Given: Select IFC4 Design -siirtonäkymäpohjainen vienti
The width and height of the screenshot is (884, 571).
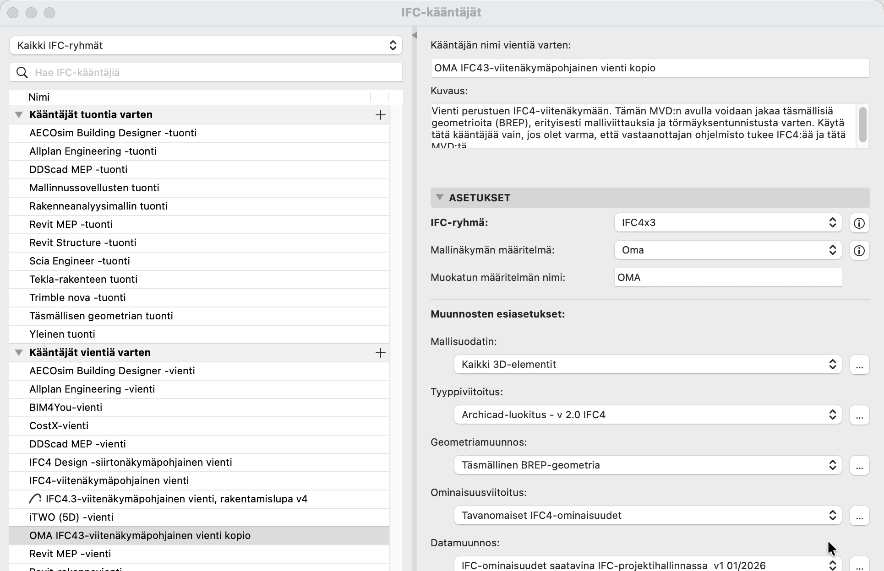Looking at the screenshot, I should tap(199, 463).
